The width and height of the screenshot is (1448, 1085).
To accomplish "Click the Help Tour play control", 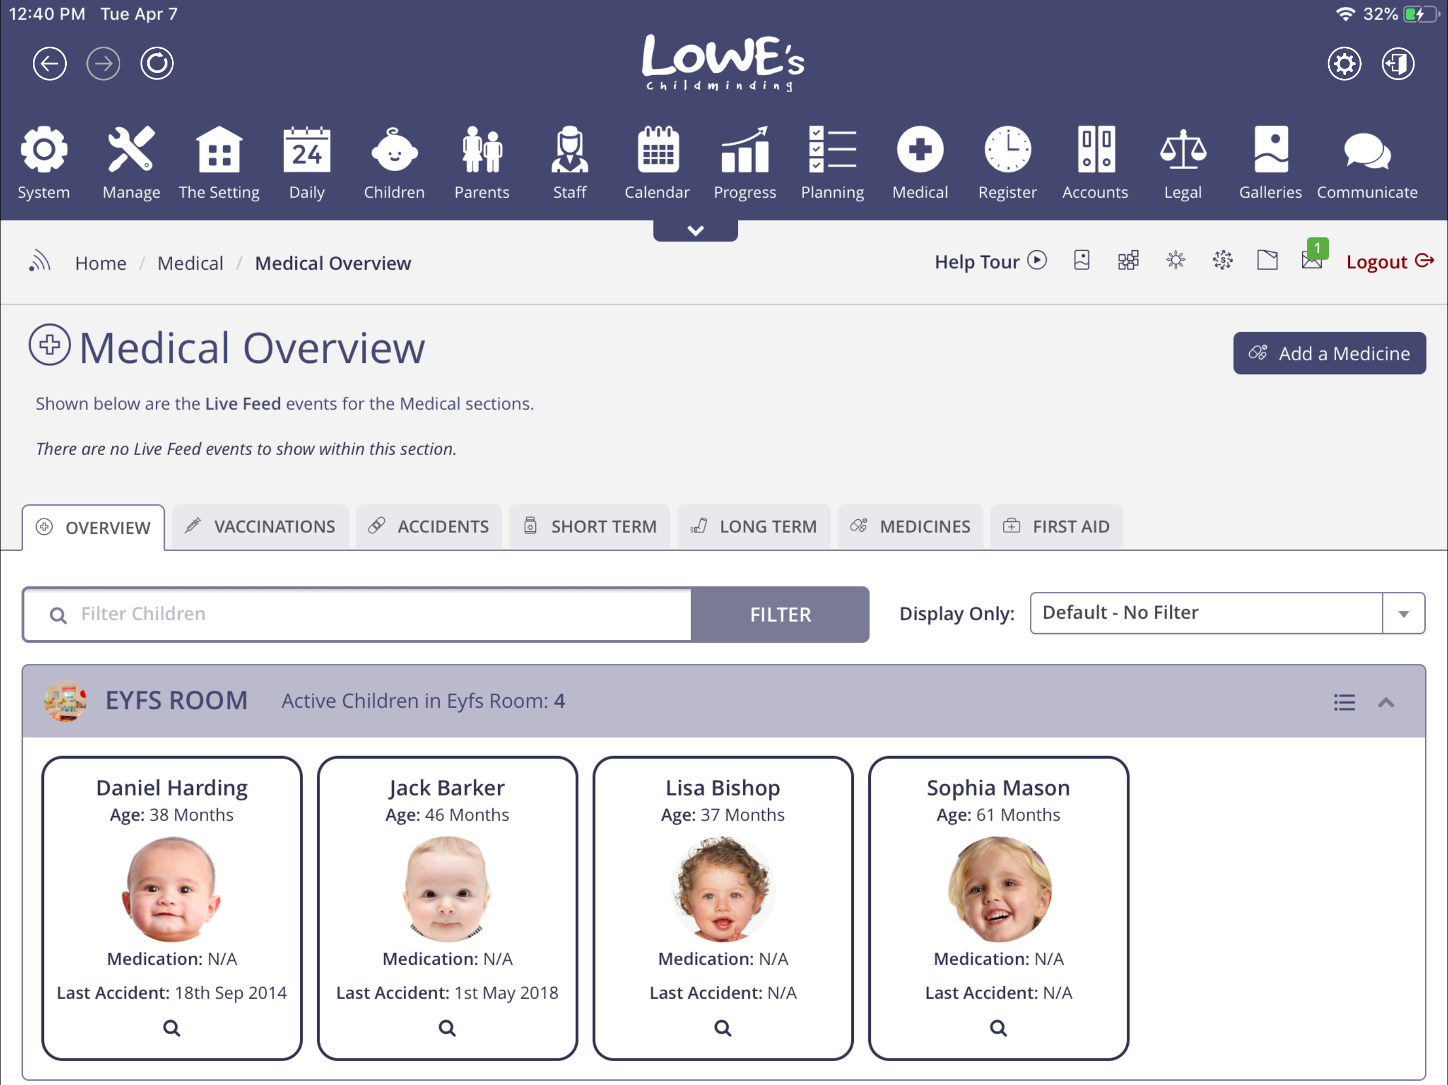I will 1037,261.
